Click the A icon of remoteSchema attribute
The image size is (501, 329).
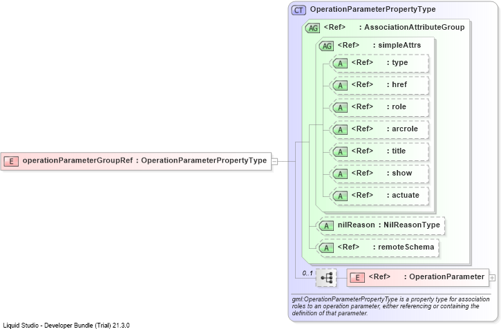coord(326,248)
